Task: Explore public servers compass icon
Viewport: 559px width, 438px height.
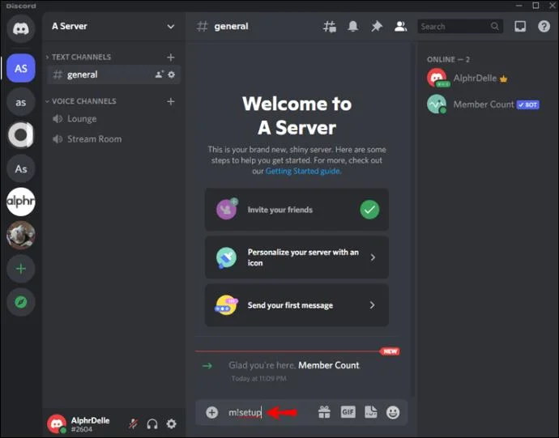Action: coord(21,302)
